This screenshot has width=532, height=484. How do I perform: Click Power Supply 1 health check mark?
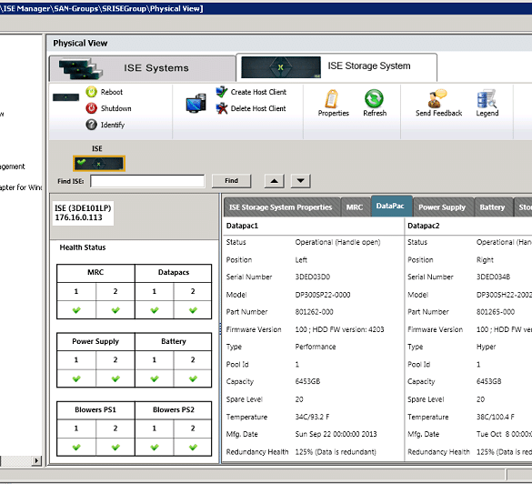coord(76,378)
